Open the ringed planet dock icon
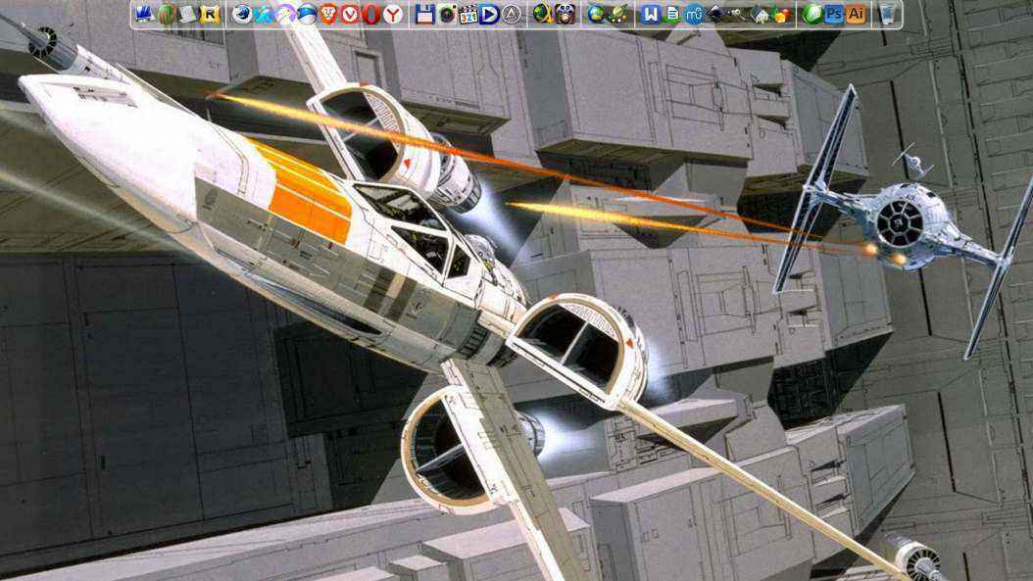The height and width of the screenshot is (581, 1033). pyautogui.click(x=618, y=14)
